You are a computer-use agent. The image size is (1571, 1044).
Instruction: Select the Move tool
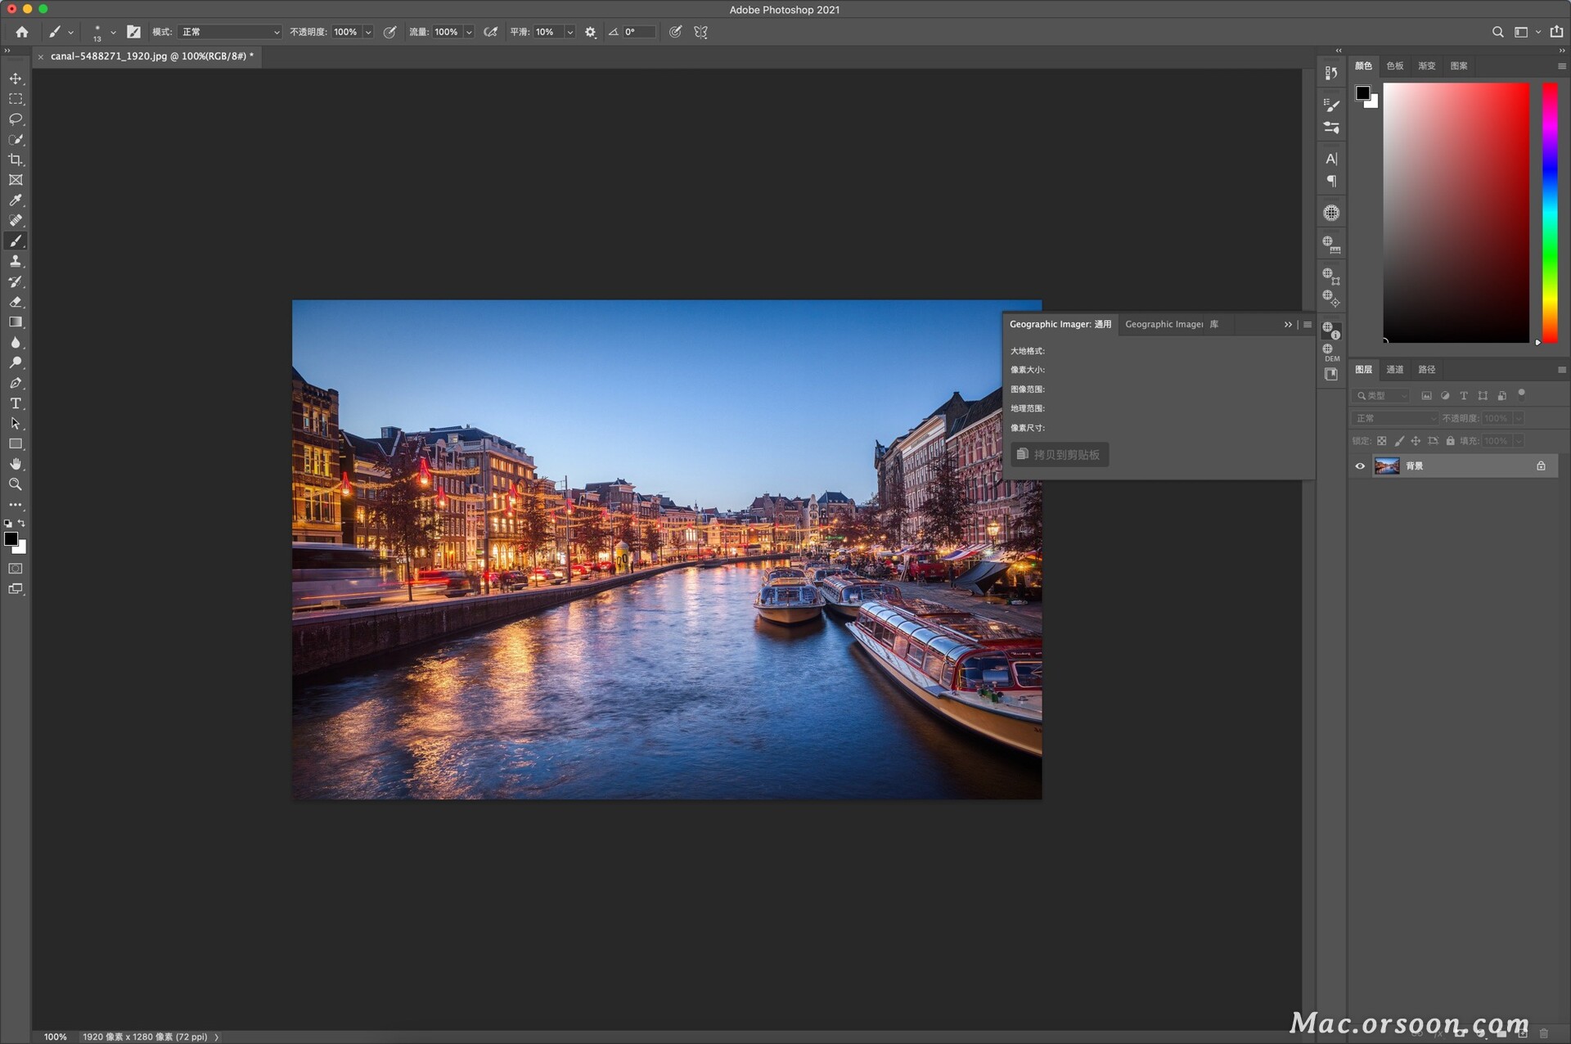coord(16,79)
